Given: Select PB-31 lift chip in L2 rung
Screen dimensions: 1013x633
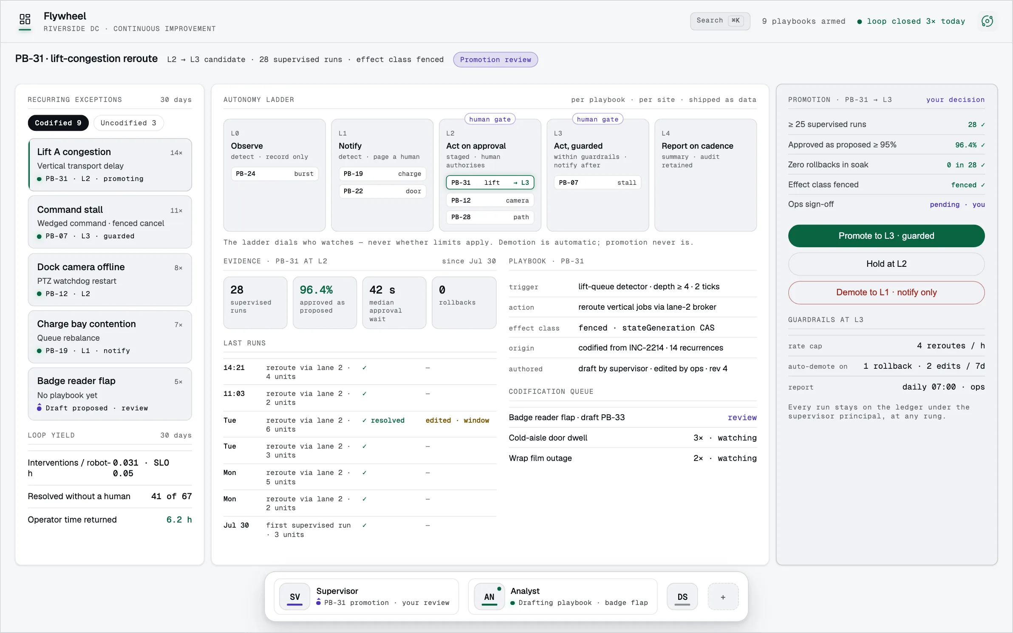Looking at the screenshot, I should pyautogui.click(x=490, y=183).
